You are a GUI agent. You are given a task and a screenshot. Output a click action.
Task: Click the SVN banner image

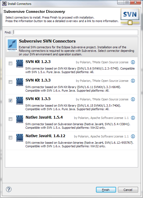[x=130, y=17]
